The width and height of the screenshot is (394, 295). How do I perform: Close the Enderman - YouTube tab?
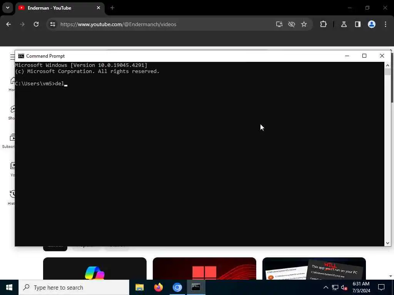(98, 8)
